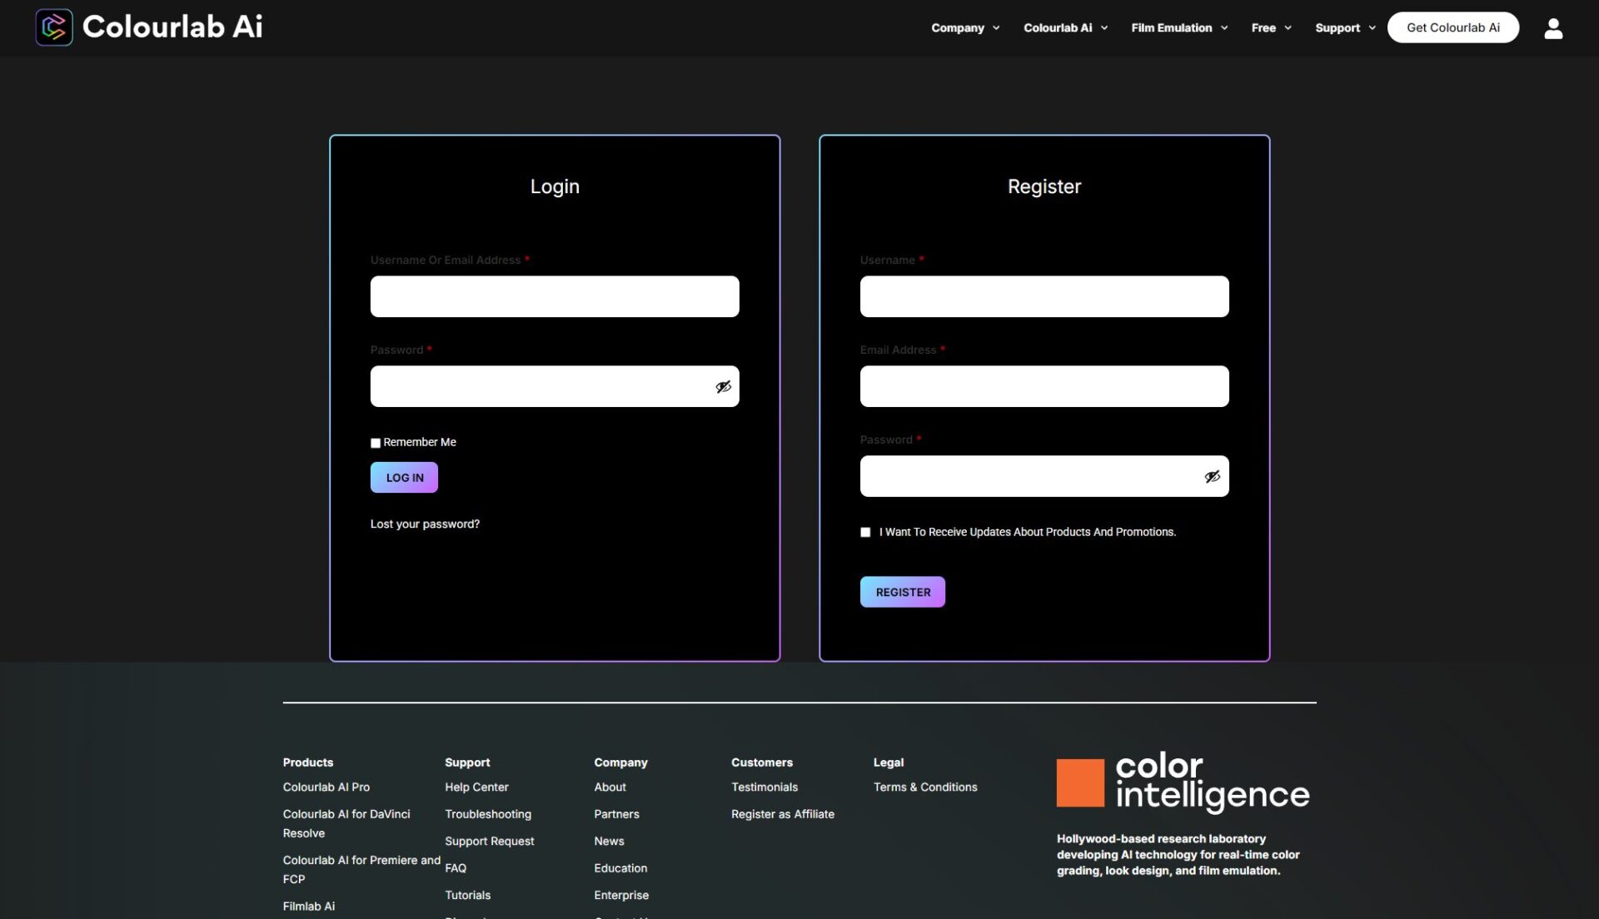Image resolution: width=1599 pixels, height=919 pixels.
Task: Toggle password visibility in Login form
Action: point(722,385)
